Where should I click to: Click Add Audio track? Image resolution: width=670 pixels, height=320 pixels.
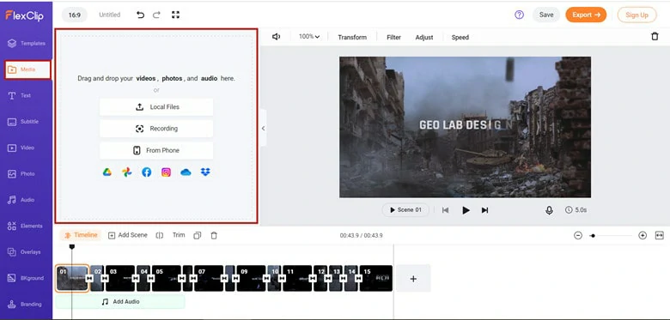(x=120, y=302)
